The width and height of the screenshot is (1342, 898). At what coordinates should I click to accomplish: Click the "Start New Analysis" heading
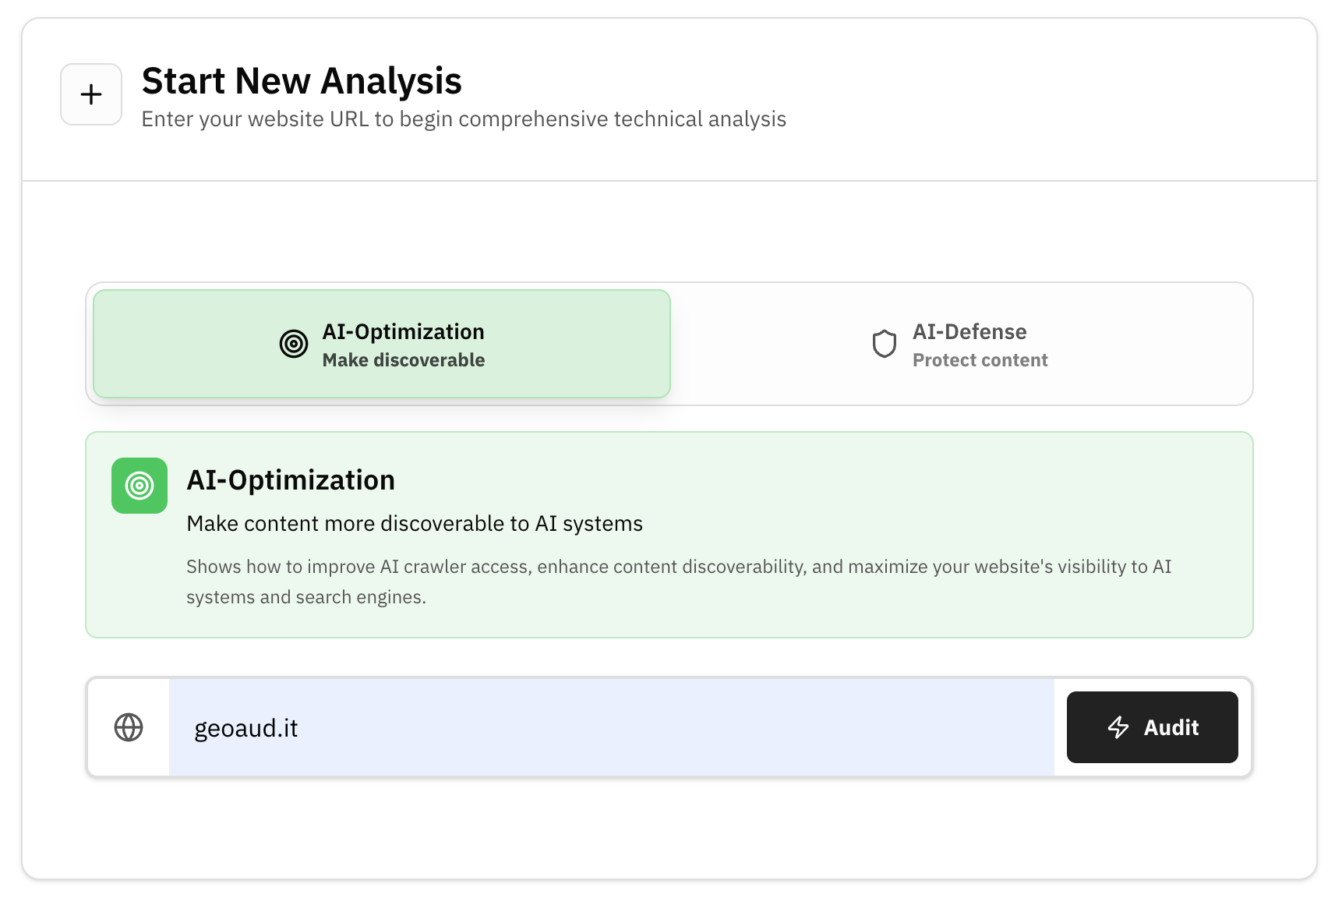[x=302, y=81]
